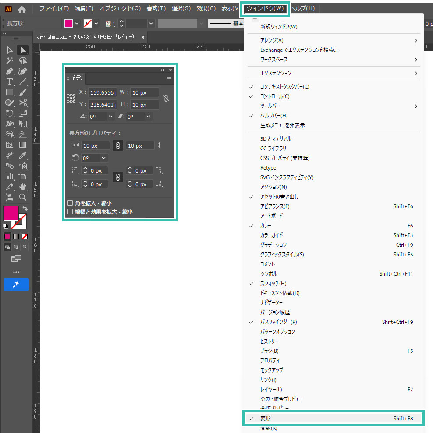433x433 pixels.
Task: Toggle constrain width and height proportions icon
Action: point(166,99)
